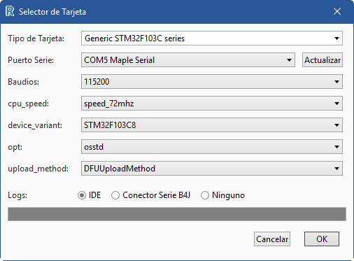Screen dimensions: 354x261
Task: Click the gray progress bar
Action: (x=177, y=214)
